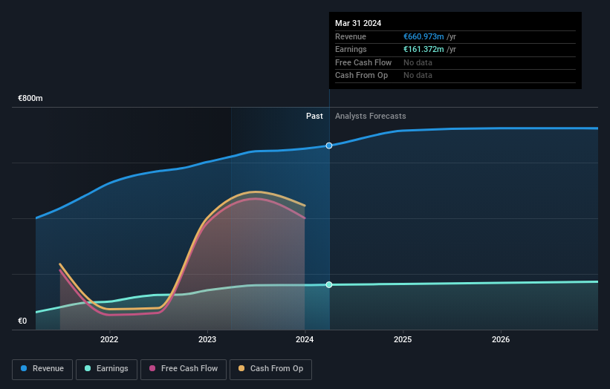Viewport: 610px width, 389px height.
Task: Click the Mar 31 2024 tooltip date
Action: click(x=358, y=23)
